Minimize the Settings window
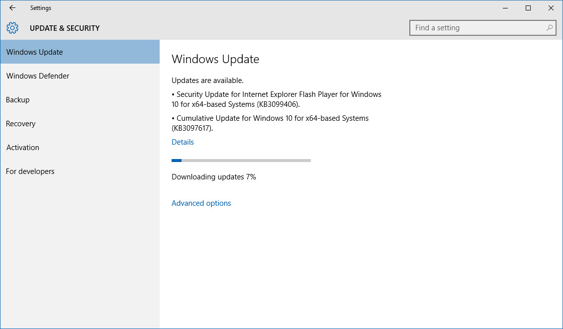The height and width of the screenshot is (329, 563). 505,8
